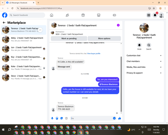168x135 pixels.
Task: Open the Friends icon in top navigation
Action: click(x=67, y=15)
